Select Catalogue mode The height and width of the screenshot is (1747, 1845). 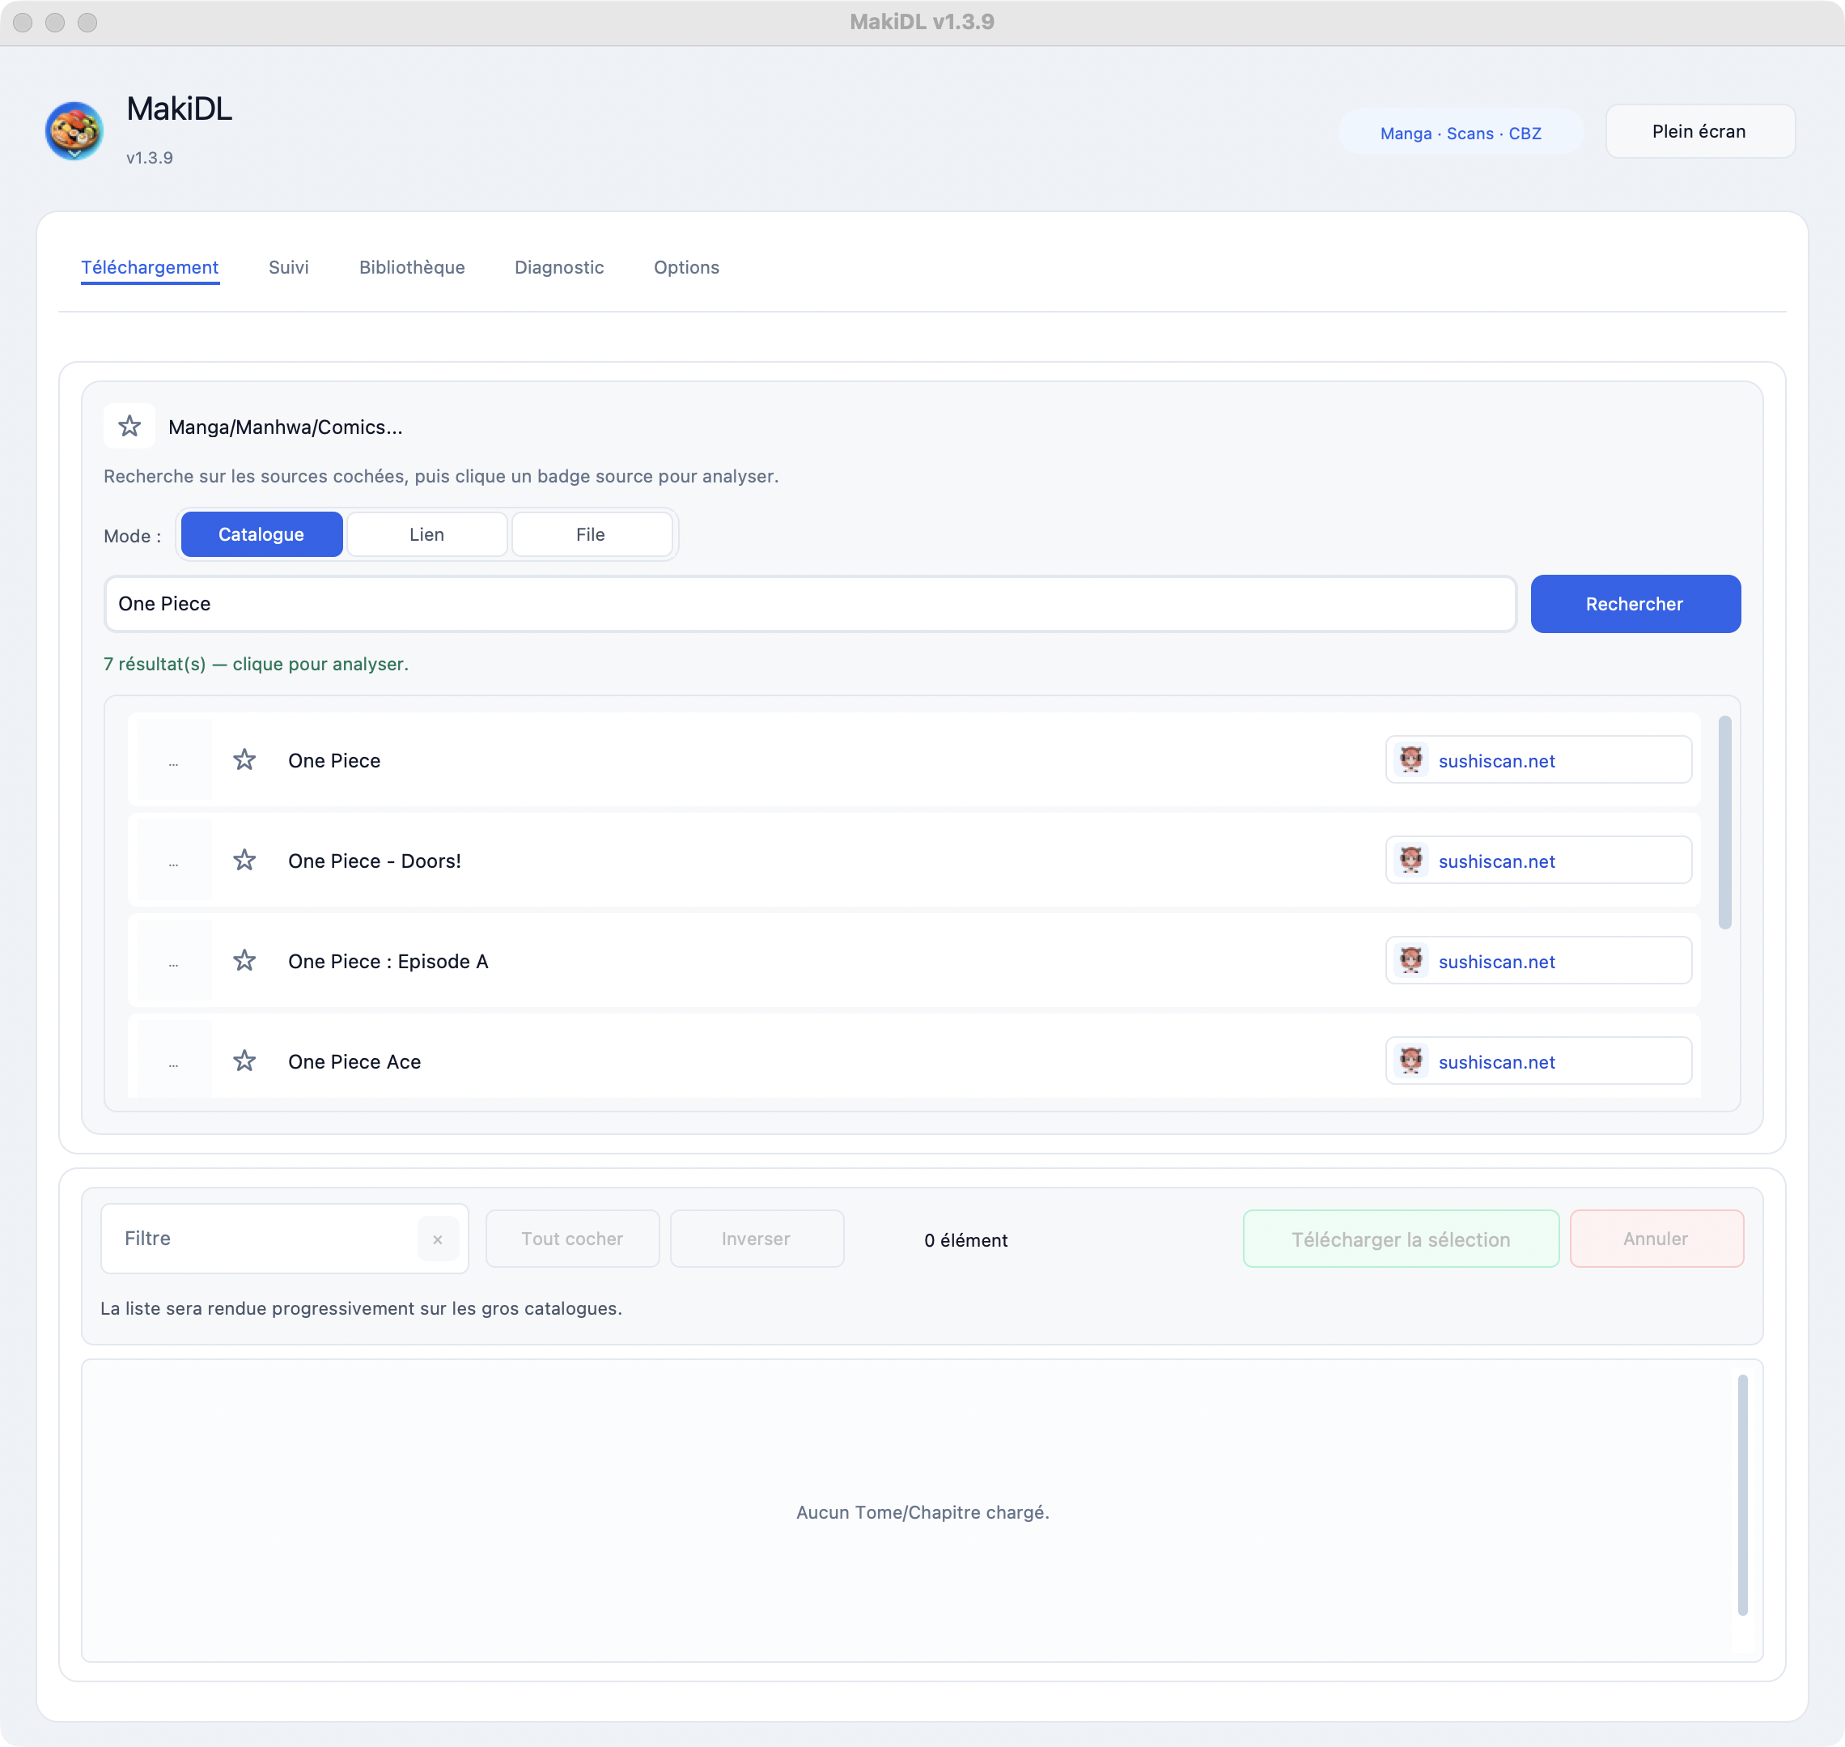pos(261,534)
